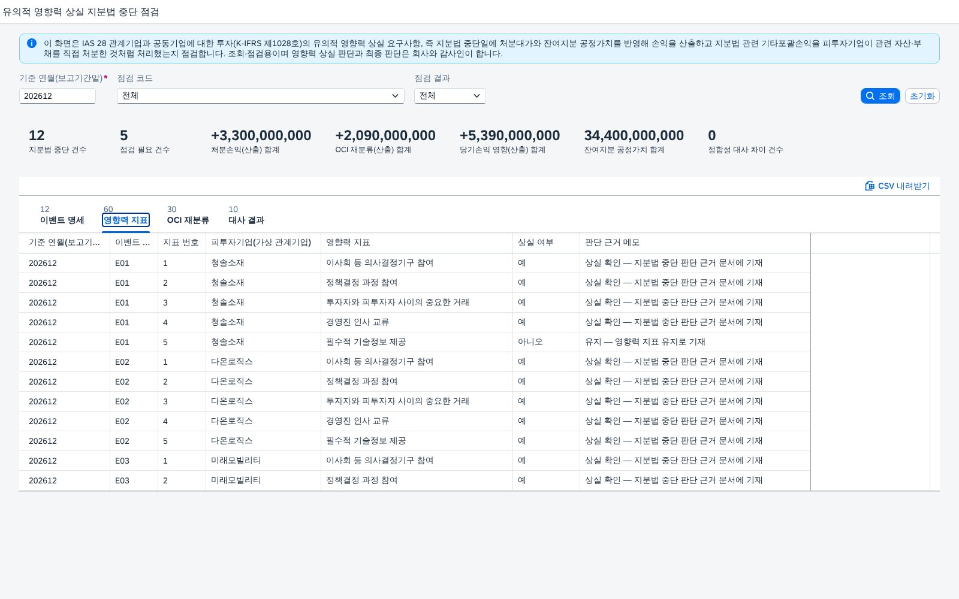Click the blue info icon in banner

click(x=32, y=43)
